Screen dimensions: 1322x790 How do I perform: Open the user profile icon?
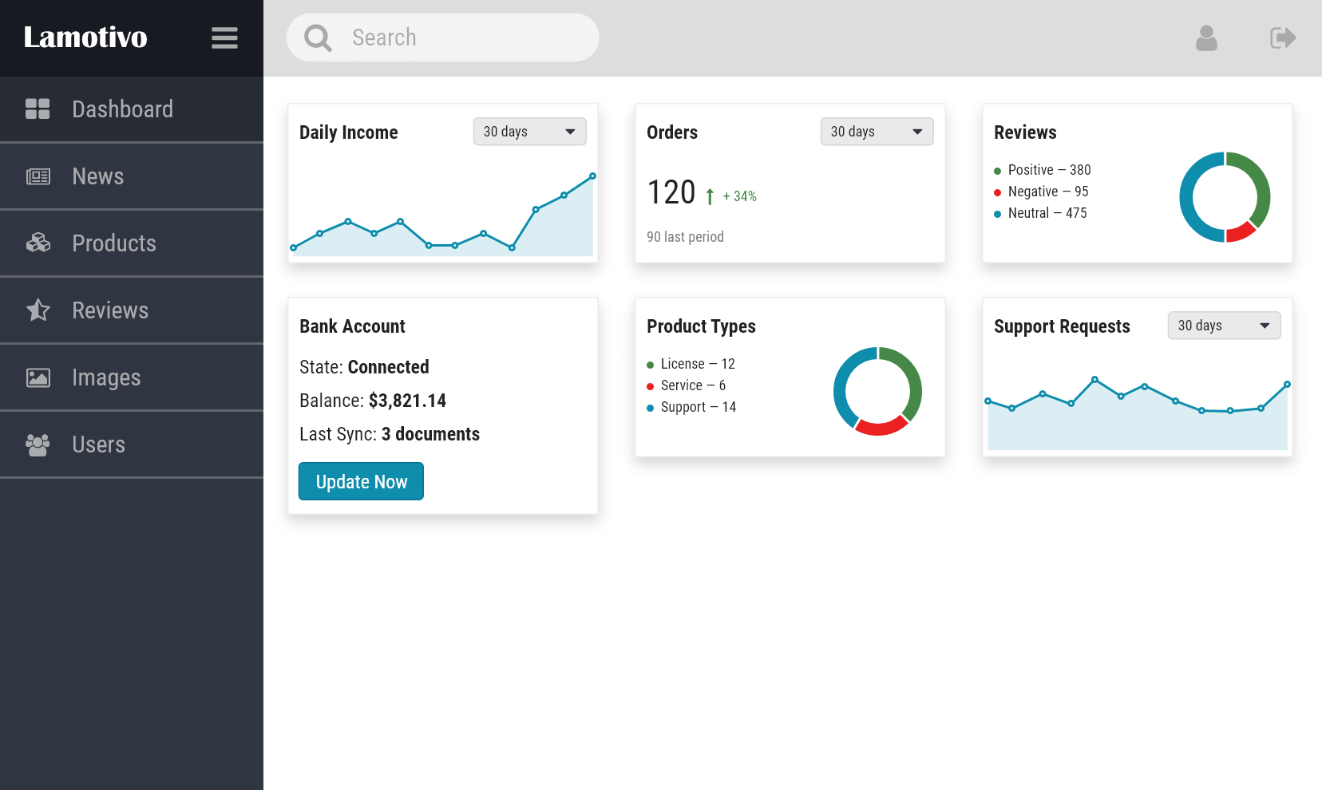(1206, 38)
